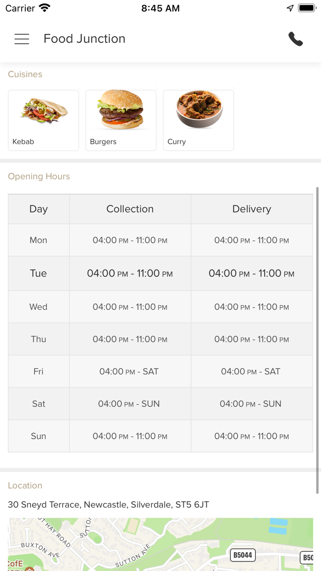
Task: Tap the burger food image
Action: point(121,109)
